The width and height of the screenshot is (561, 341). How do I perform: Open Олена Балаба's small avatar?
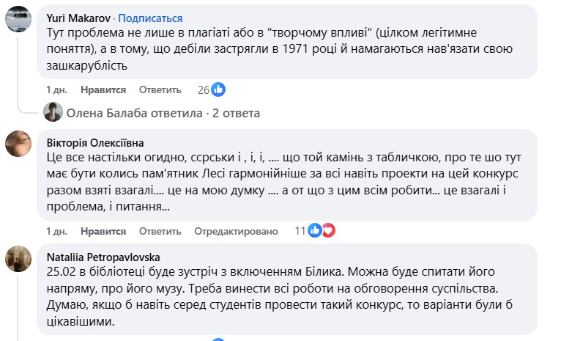(x=53, y=112)
